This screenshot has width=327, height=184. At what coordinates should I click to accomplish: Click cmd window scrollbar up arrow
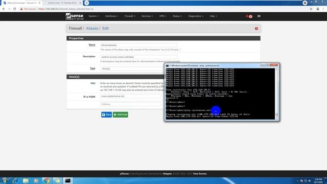[276, 70]
